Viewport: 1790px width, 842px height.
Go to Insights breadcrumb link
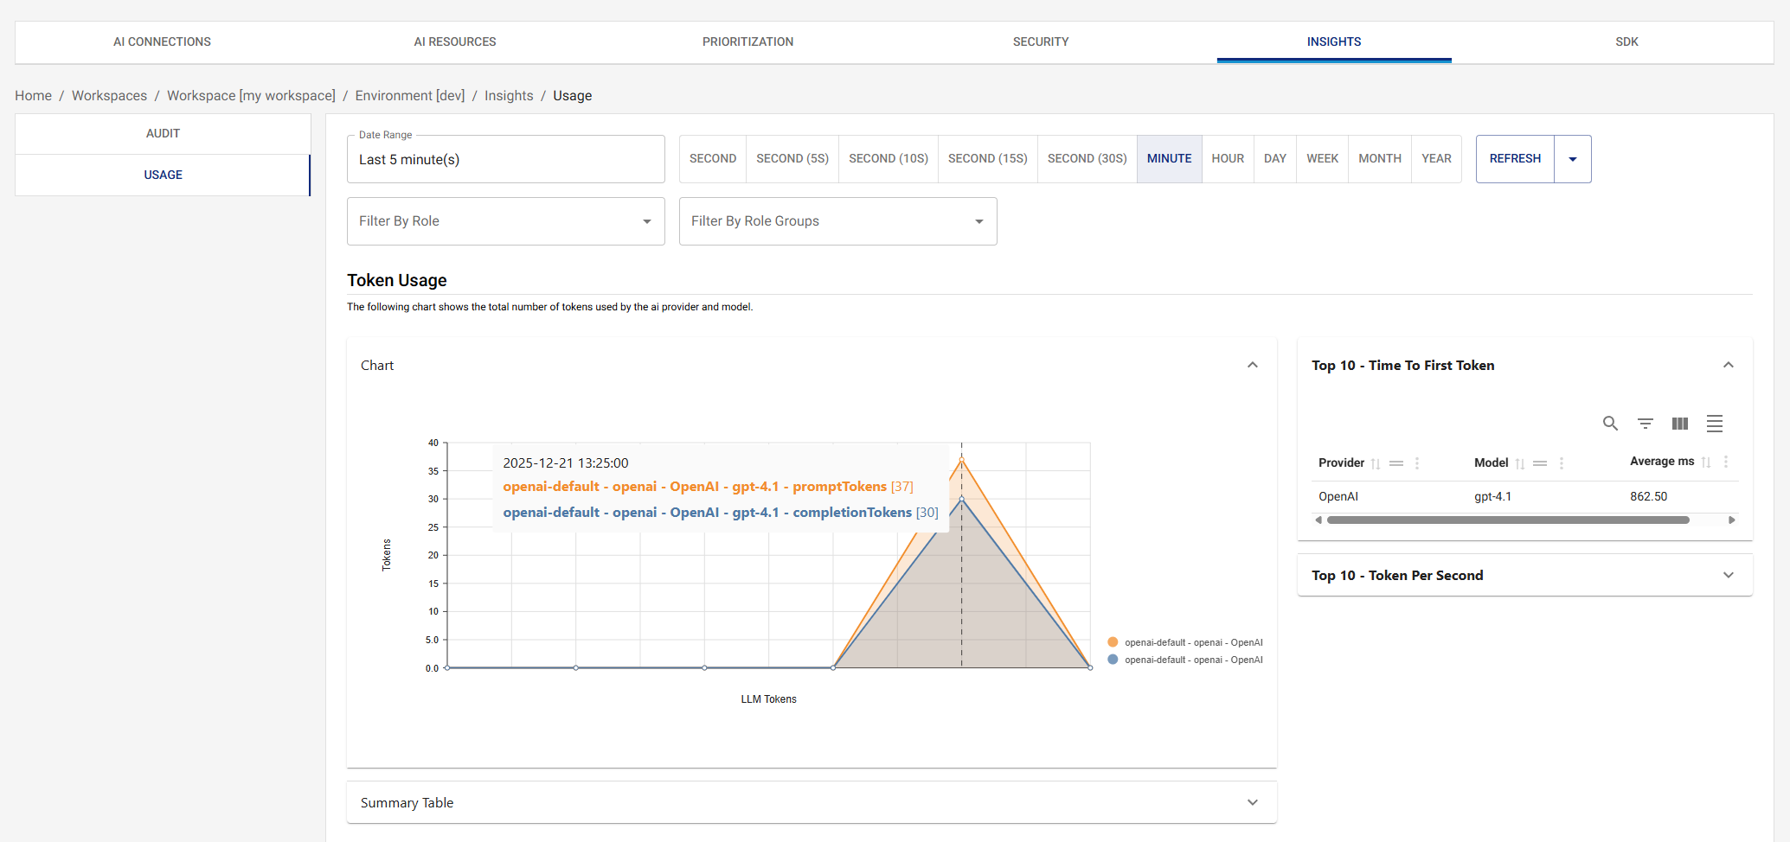[509, 96]
